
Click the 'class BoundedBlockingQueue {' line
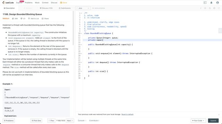pos(99,33)
